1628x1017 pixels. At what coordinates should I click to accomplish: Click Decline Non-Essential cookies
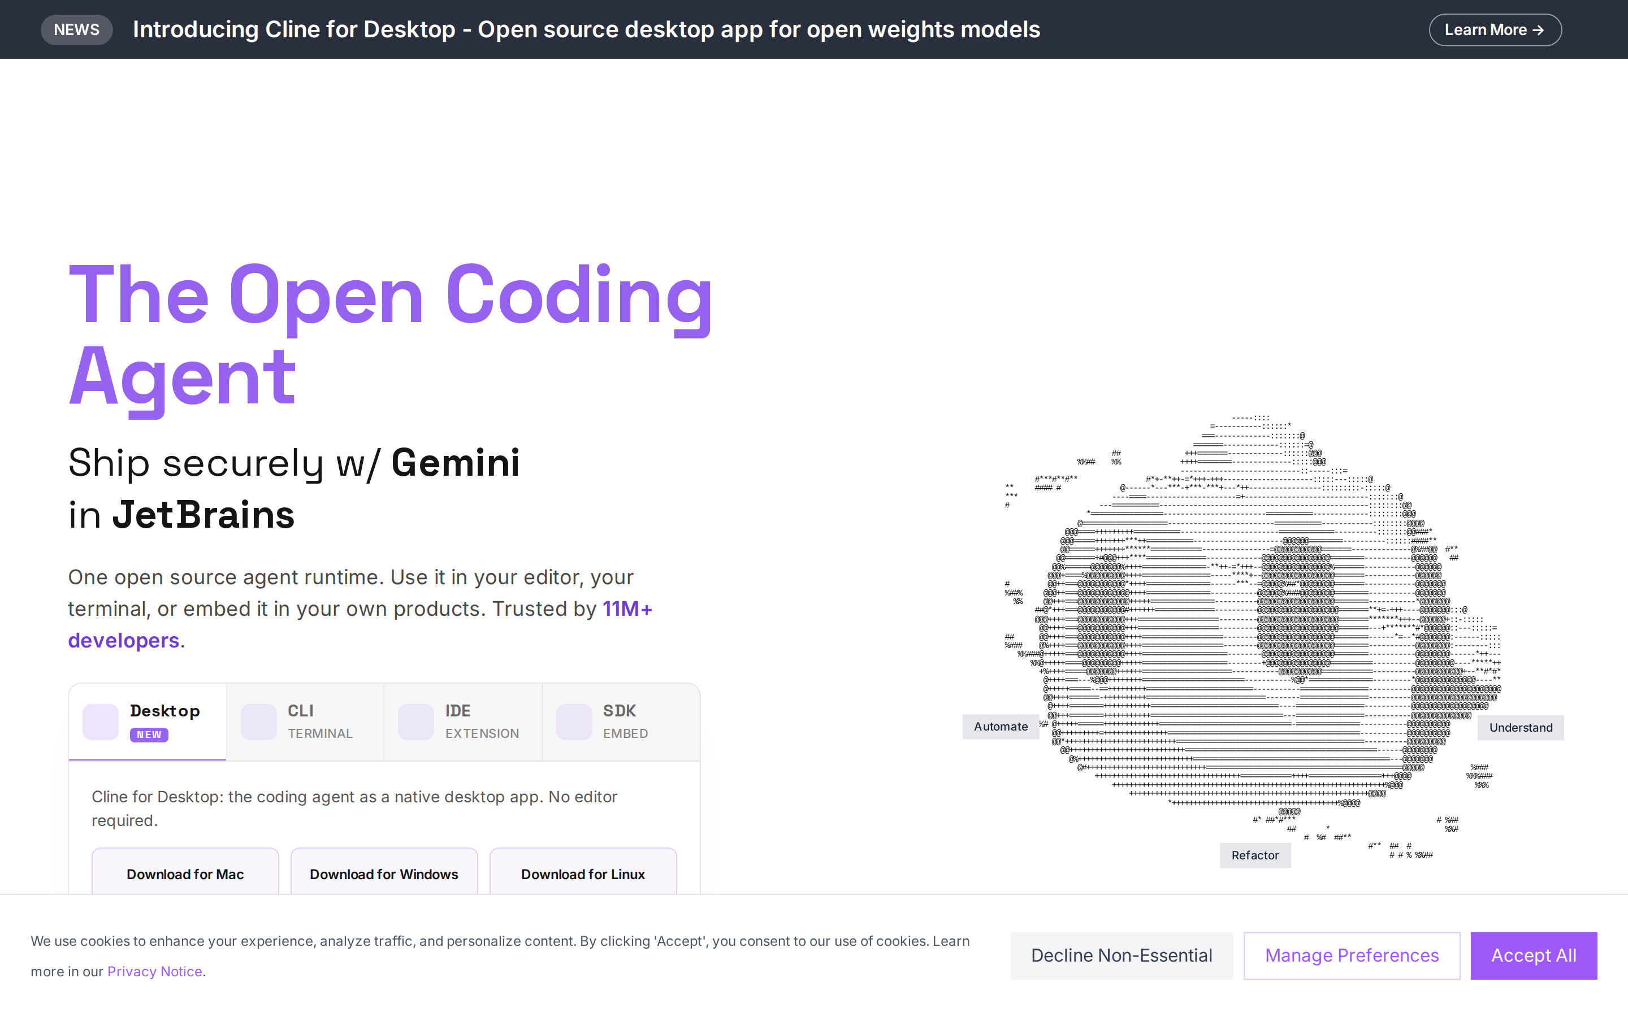1122,956
